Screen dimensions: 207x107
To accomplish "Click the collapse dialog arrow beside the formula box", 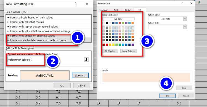I will tap(86, 60).
